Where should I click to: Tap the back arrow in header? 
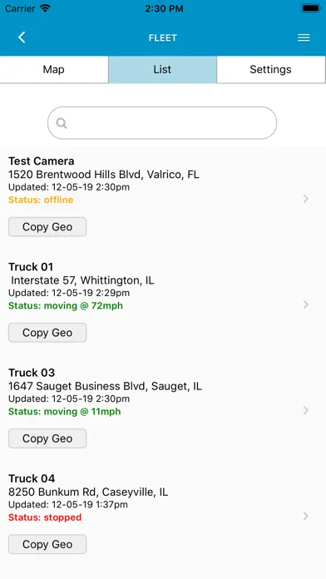tap(22, 37)
